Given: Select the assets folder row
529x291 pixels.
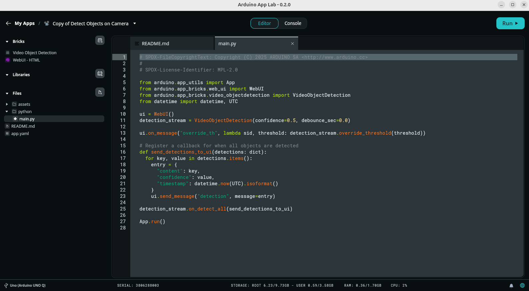Looking at the screenshot, I should [54, 104].
